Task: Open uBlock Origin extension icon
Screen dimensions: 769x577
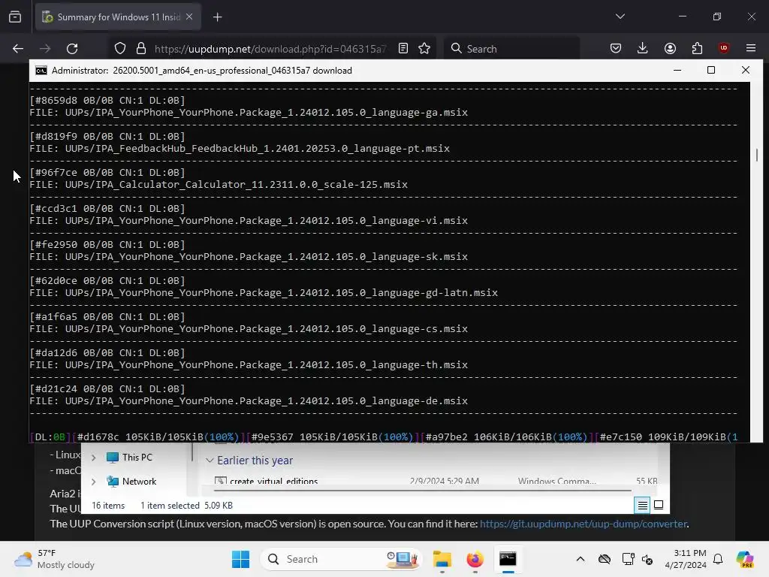Action: tap(724, 48)
